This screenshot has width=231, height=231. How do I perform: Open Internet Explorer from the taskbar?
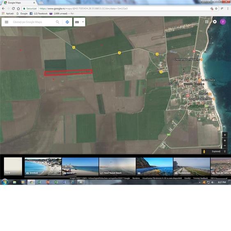point(73,182)
